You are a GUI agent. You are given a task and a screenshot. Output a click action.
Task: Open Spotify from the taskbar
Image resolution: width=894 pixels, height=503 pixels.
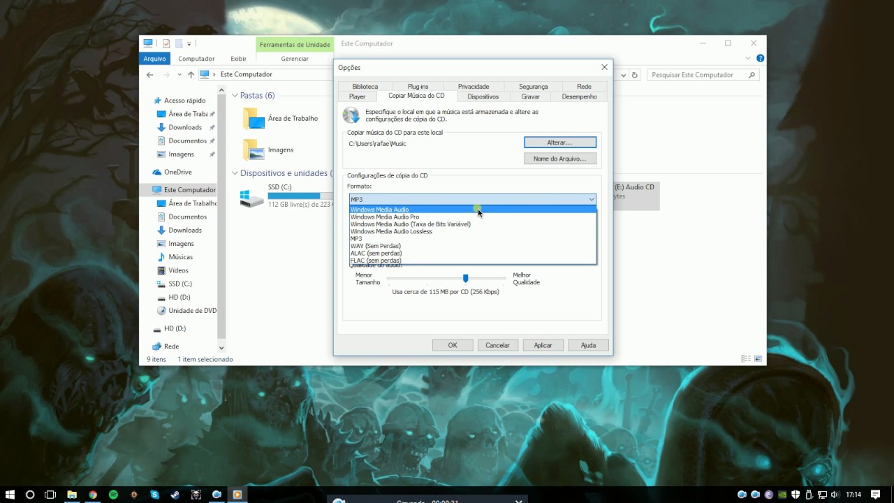tap(113, 495)
